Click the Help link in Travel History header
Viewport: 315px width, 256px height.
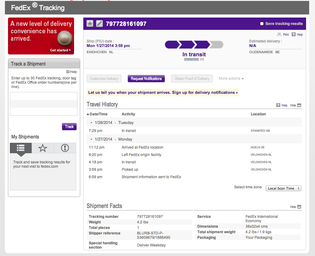(x=284, y=105)
